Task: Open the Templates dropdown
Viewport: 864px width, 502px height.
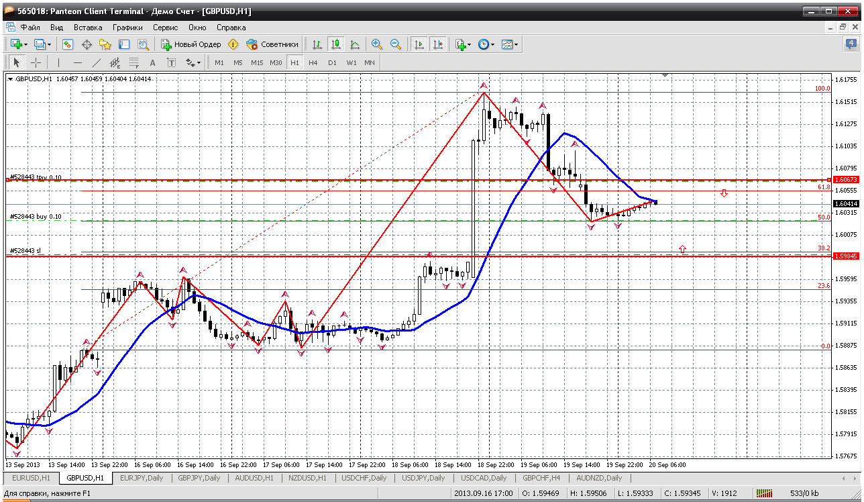Action: (x=510, y=44)
